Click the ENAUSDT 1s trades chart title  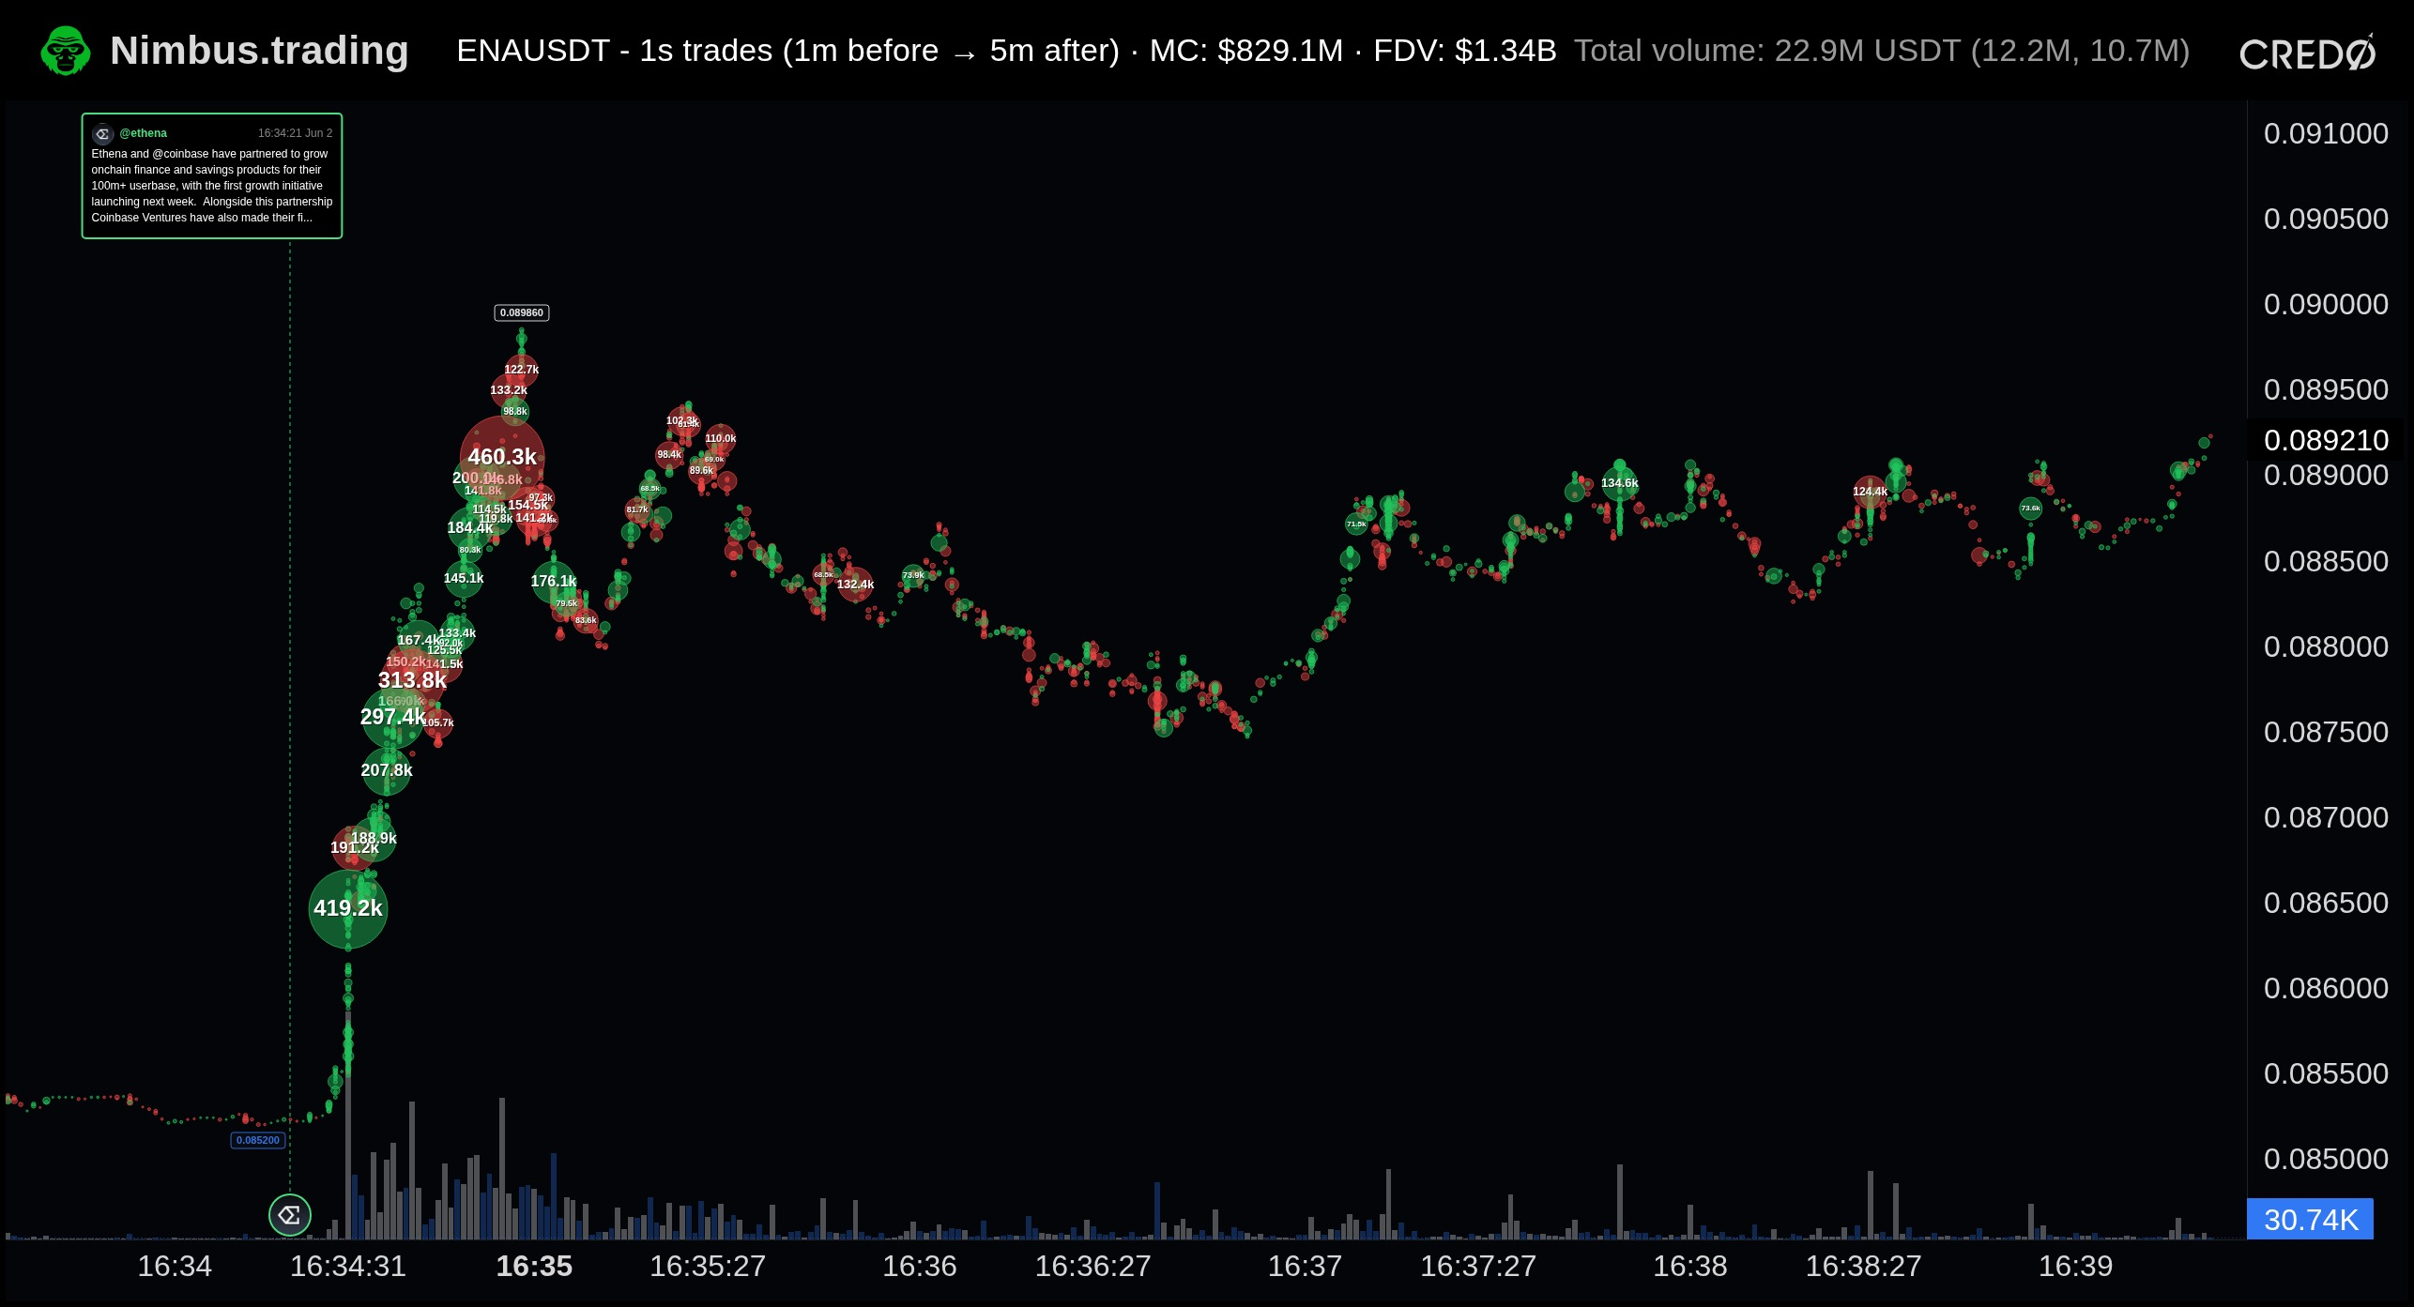787,51
